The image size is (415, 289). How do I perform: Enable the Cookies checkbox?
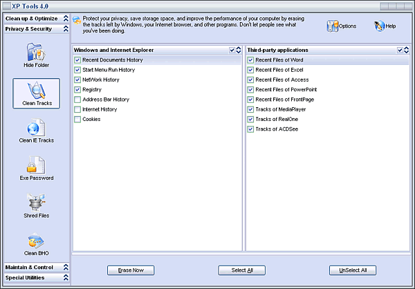(77, 120)
